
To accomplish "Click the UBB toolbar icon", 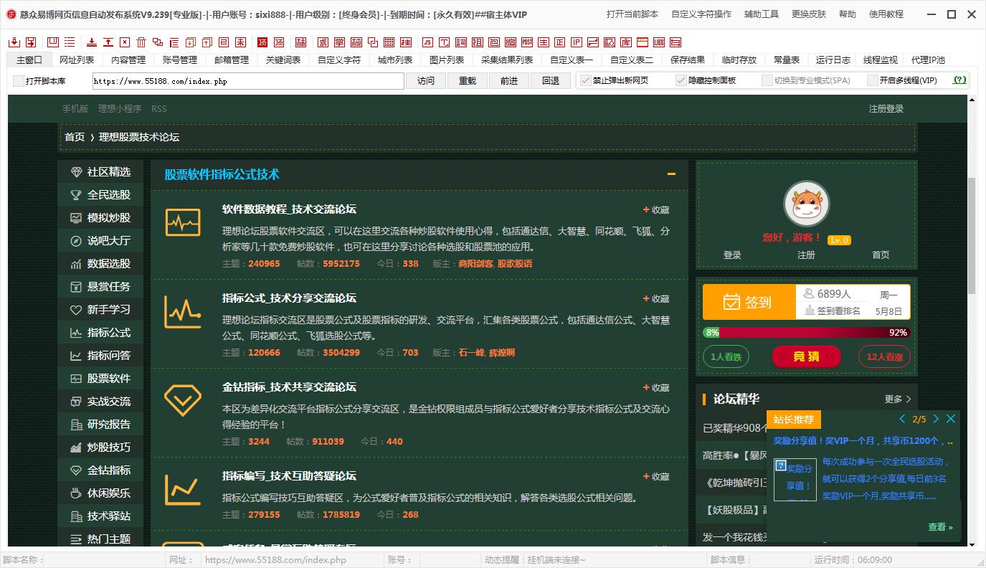I will coord(658,42).
